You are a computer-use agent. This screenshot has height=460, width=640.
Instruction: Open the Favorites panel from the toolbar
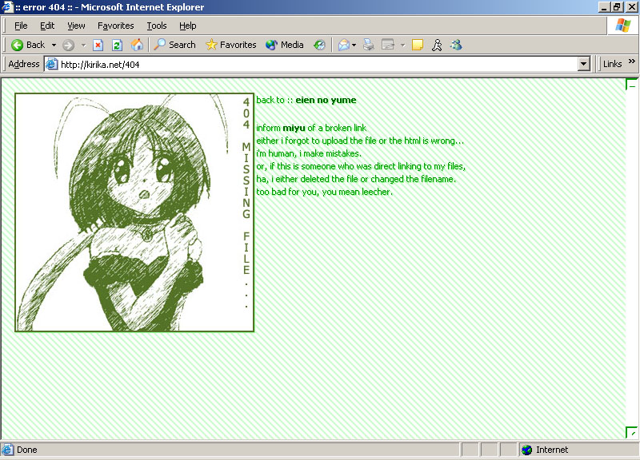(x=230, y=45)
